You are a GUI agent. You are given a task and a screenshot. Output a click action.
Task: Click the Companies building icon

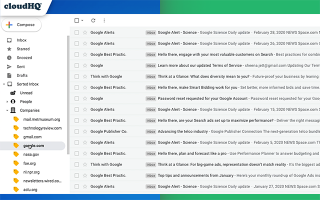click(13, 110)
